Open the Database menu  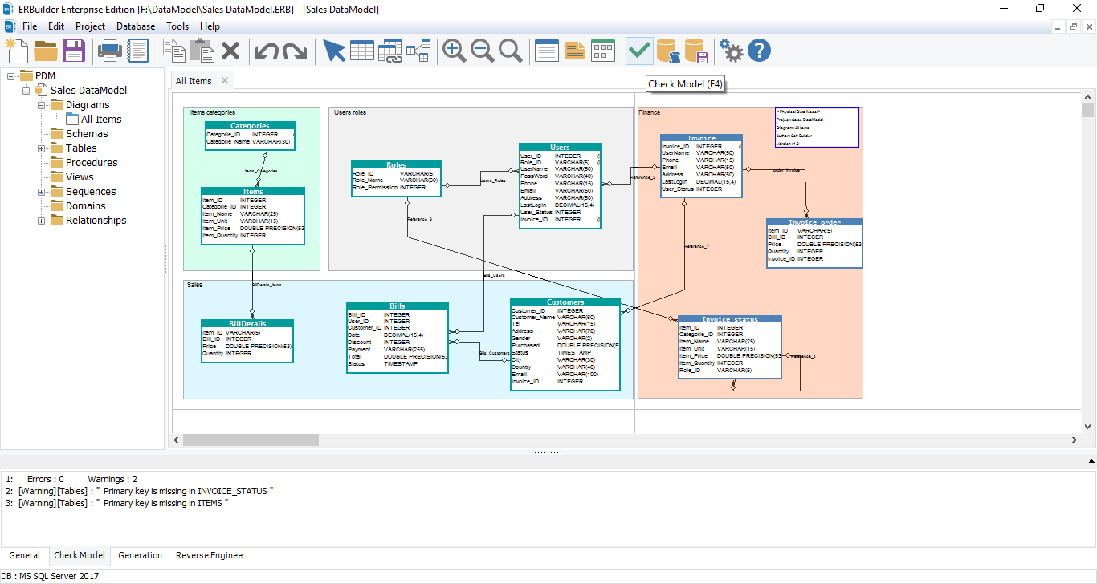[x=135, y=26]
